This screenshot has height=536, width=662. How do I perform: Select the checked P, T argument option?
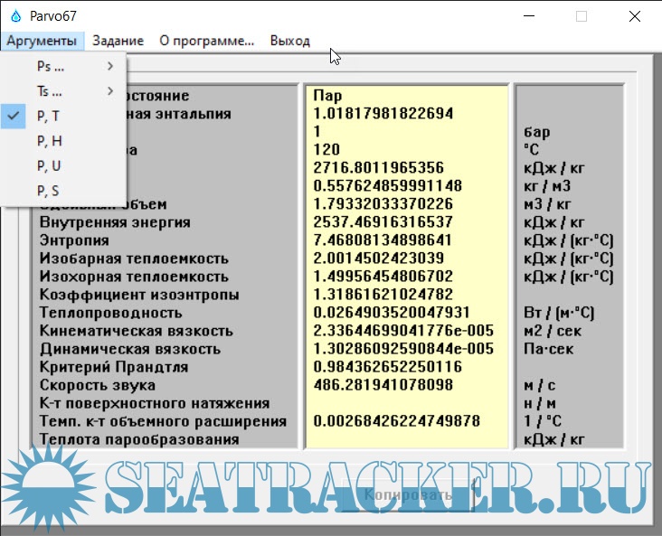pos(49,116)
